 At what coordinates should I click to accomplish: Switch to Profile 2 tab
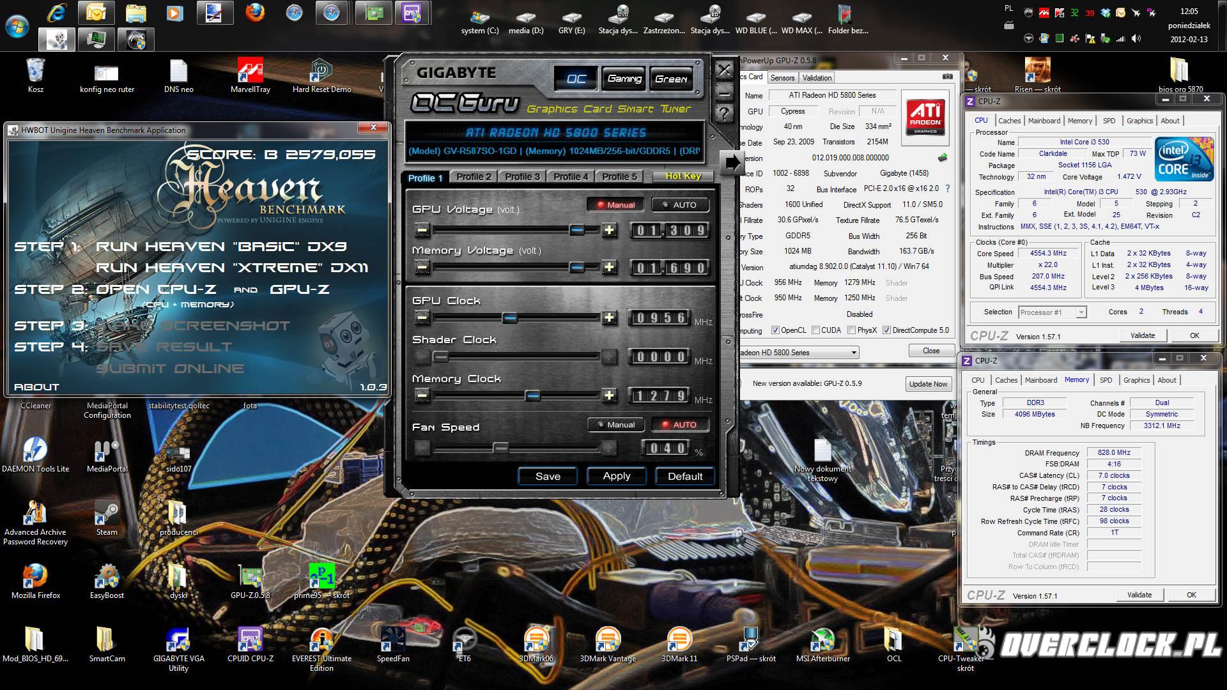coord(474,176)
